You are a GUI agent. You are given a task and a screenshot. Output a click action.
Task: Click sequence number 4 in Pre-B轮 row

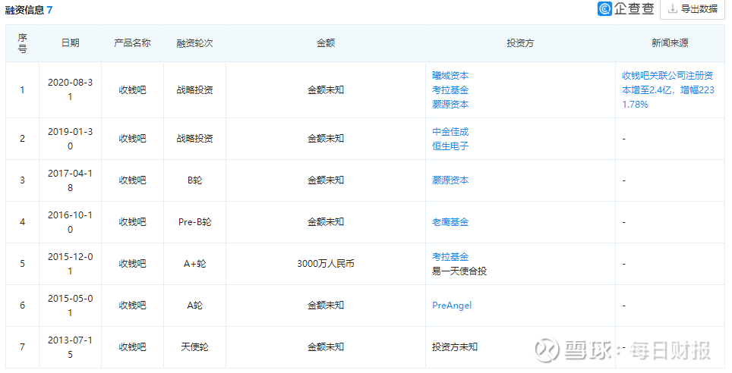click(x=23, y=222)
